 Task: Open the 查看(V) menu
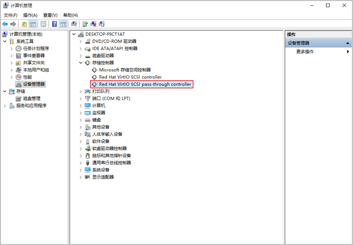pos(50,15)
